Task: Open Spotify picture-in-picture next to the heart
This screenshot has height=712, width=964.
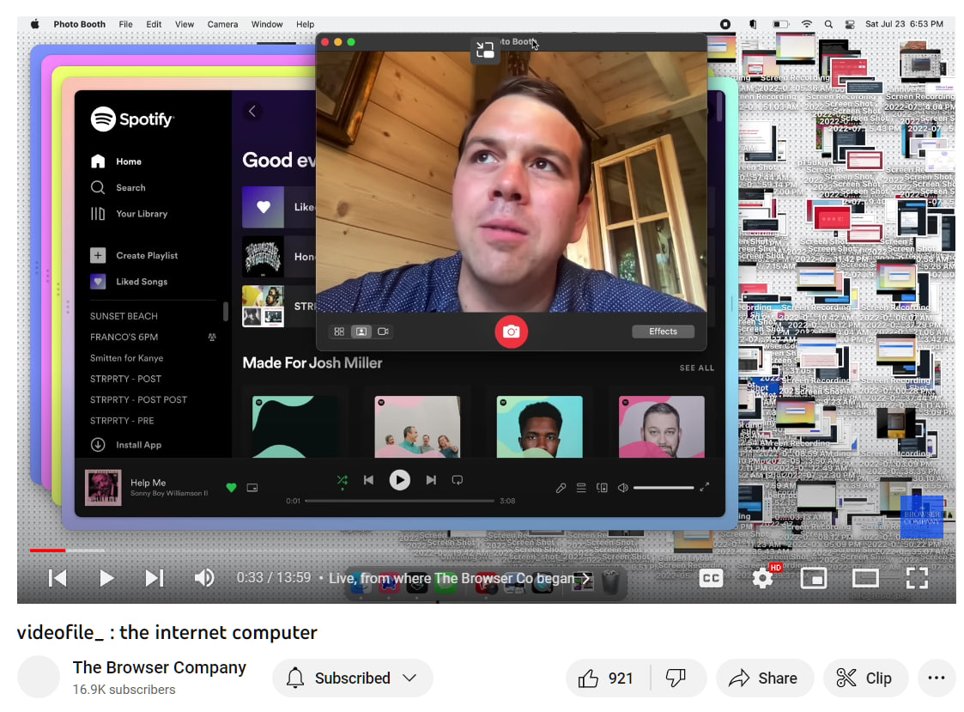Action: point(252,487)
